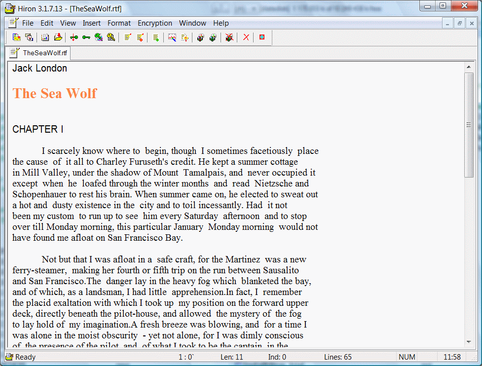Click the yellow key with document icon
Viewport: 482px width, 366px height.
click(x=111, y=37)
